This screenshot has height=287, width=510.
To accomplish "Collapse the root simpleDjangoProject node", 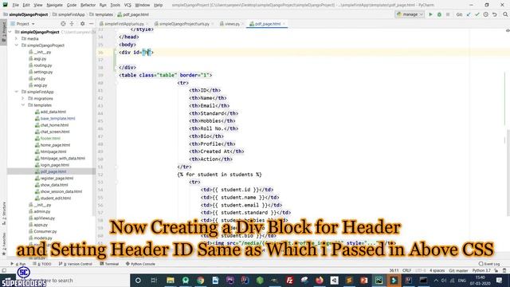I will pos(10,32).
